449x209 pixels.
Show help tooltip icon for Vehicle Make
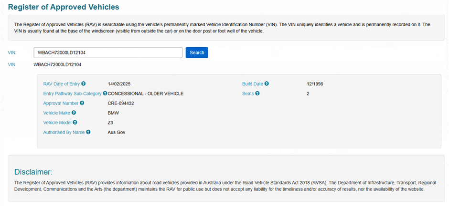tap(74, 113)
